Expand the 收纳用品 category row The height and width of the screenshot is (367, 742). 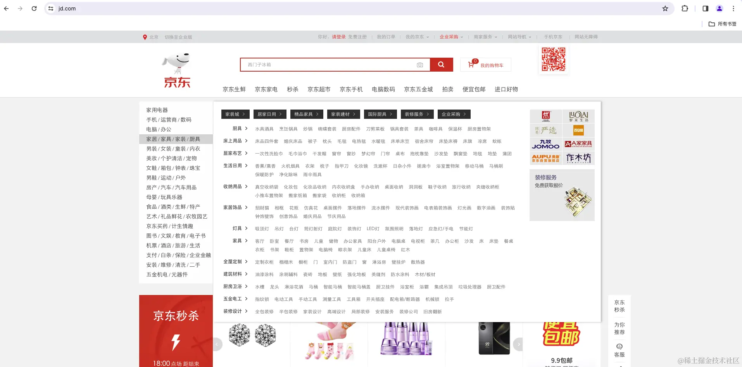pyautogui.click(x=235, y=187)
